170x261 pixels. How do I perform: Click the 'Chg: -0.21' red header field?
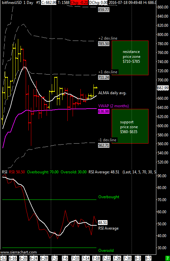[x=79, y=3]
